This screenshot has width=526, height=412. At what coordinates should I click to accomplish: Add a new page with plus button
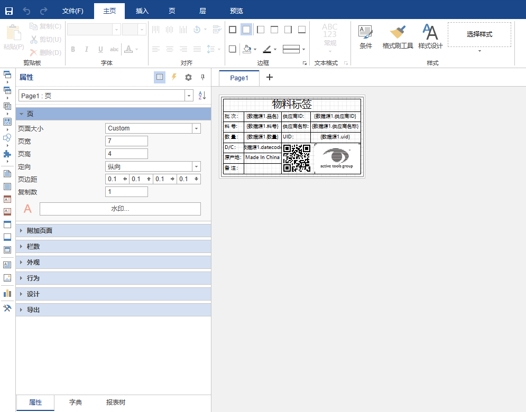(270, 78)
